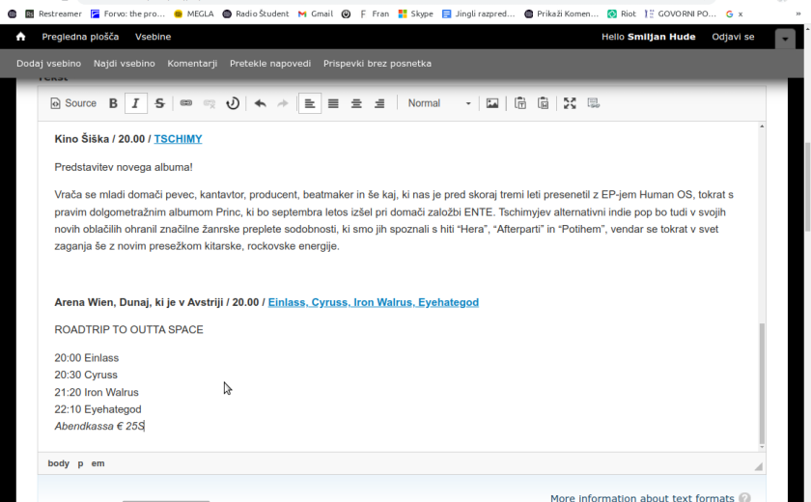Image resolution: width=811 pixels, height=502 pixels.
Task: Go to home via the house icon
Action: tap(21, 37)
